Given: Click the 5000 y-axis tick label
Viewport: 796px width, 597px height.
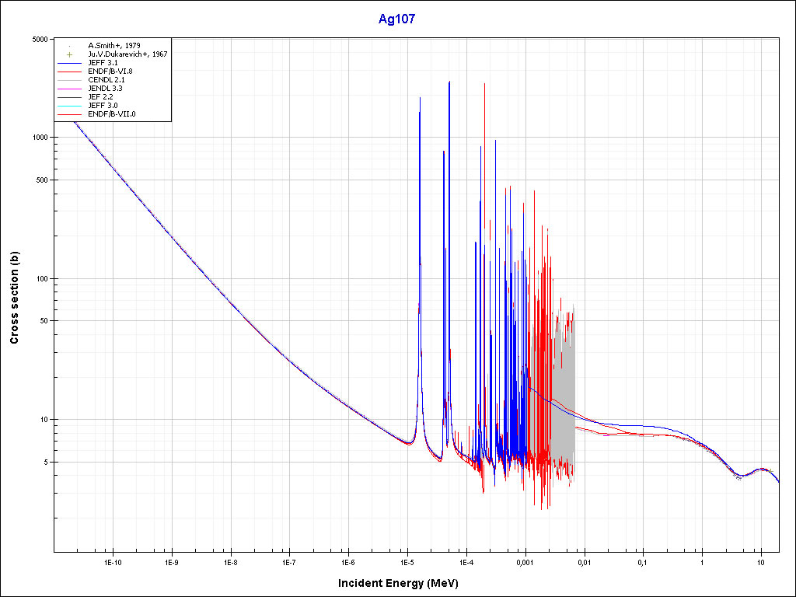Looking at the screenshot, I should click(39, 39).
